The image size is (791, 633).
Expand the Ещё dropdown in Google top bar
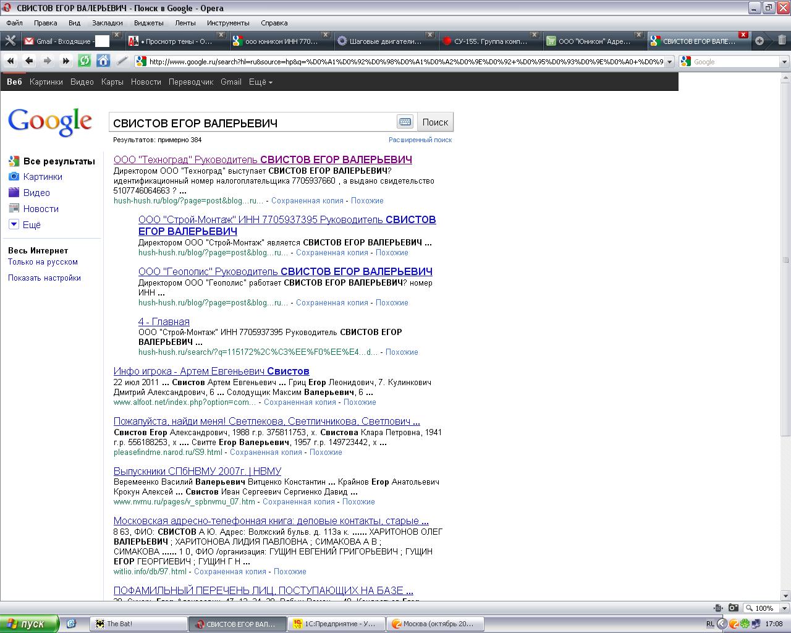tap(260, 82)
